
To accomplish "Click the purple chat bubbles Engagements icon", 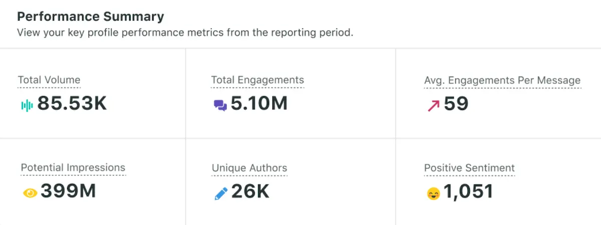I will coord(220,105).
